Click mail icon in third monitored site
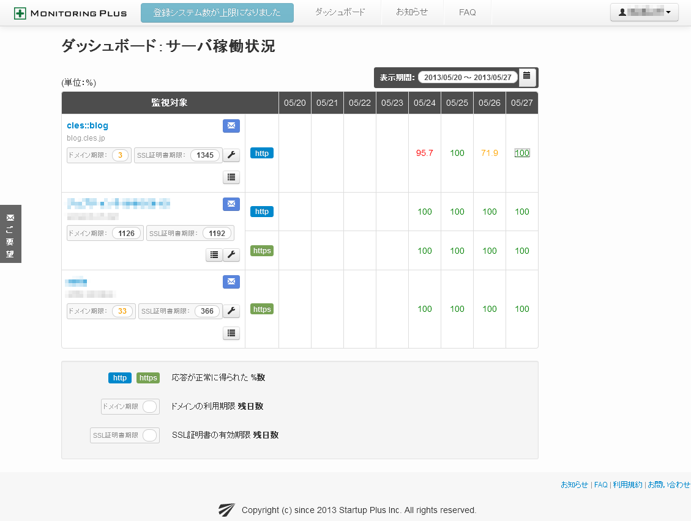The height and width of the screenshot is (521, 691). (x=231, y=282)
